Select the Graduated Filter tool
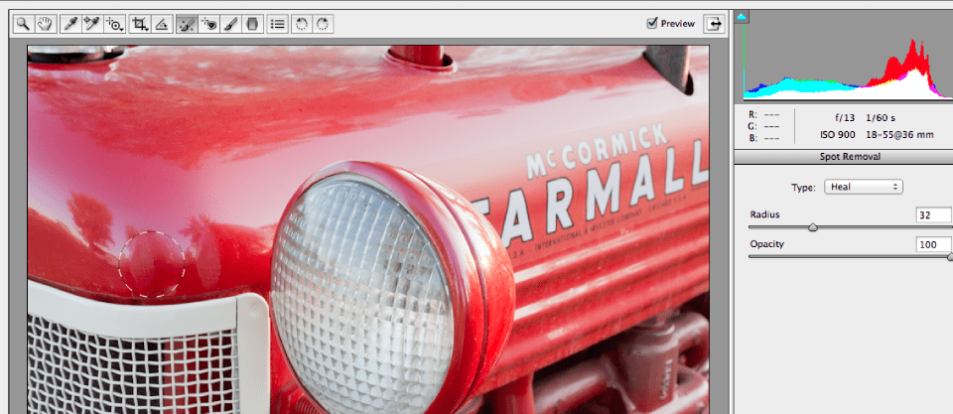The height and width of the screenshot is (414, 953). [x=252, y=24]
